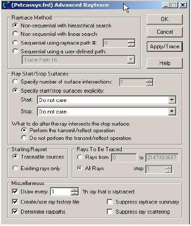Click the Draw every count input field

pos(61,192)
